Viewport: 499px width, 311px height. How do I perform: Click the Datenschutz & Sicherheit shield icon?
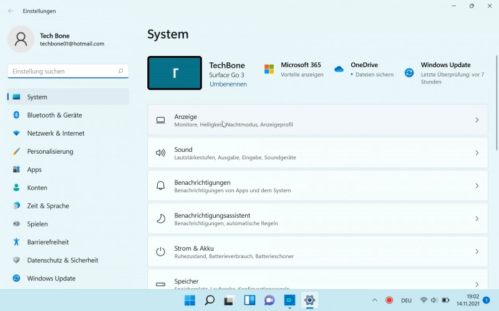pyautogui.click(x=16, y=260)
